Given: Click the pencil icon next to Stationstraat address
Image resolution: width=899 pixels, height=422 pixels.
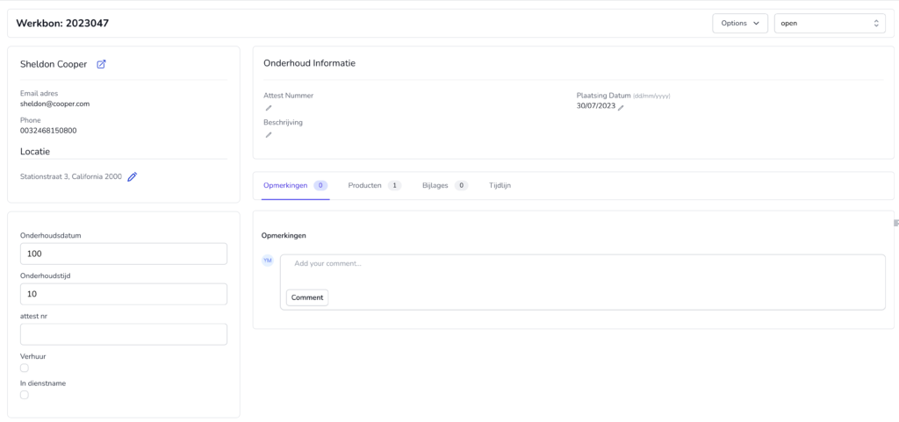Looking at the screenshot, I should [133, 176].
